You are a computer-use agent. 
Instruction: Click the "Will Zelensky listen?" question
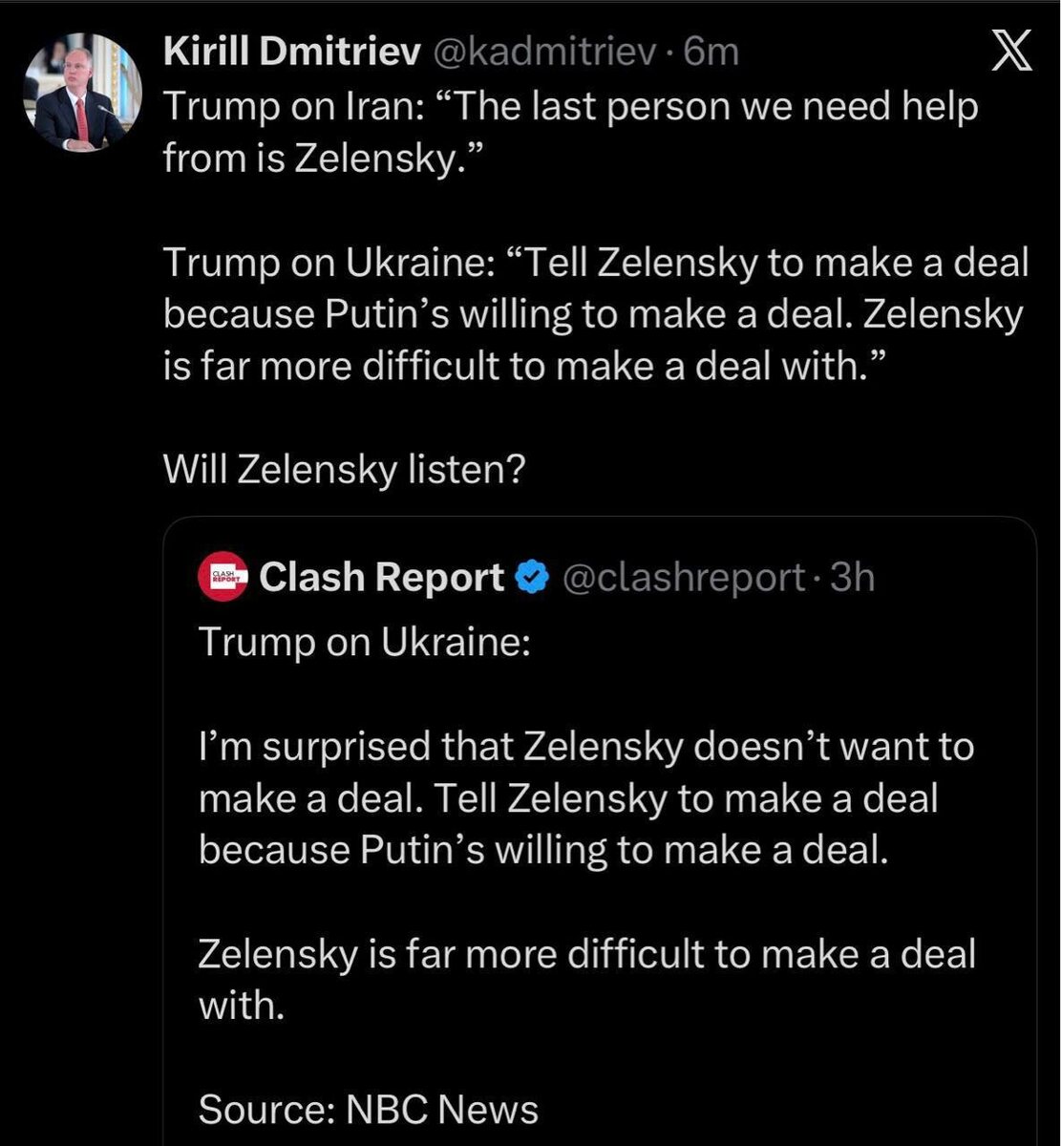click(x=345, y=468)
